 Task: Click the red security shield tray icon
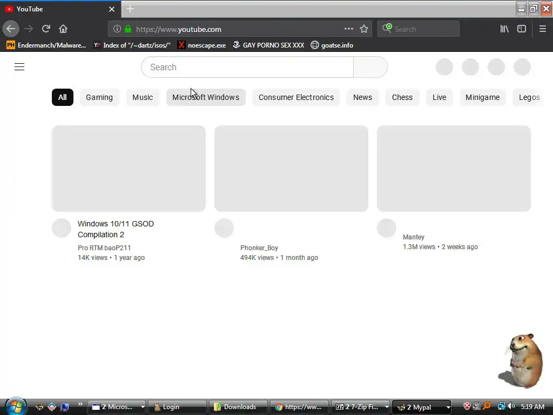467,406
